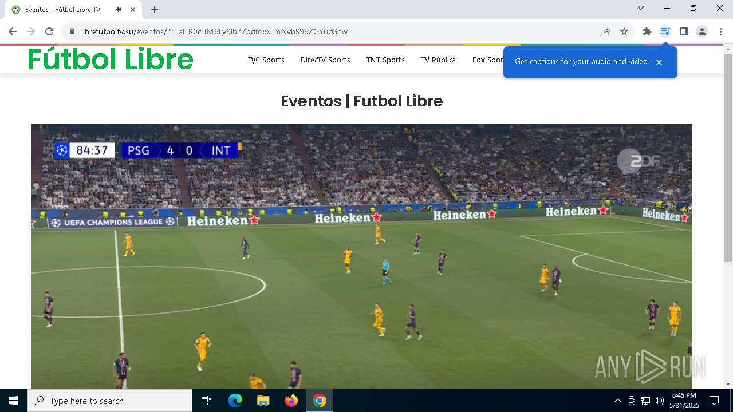Viewport: 733px width, 412px height.
Task: Click the football match video player
Action: [x=362, y=256]
